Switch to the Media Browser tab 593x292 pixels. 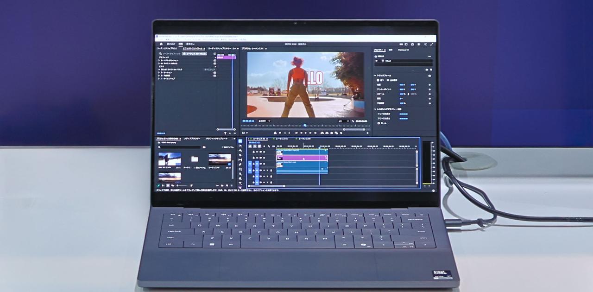pyautogui.click(x=192, y=139)
